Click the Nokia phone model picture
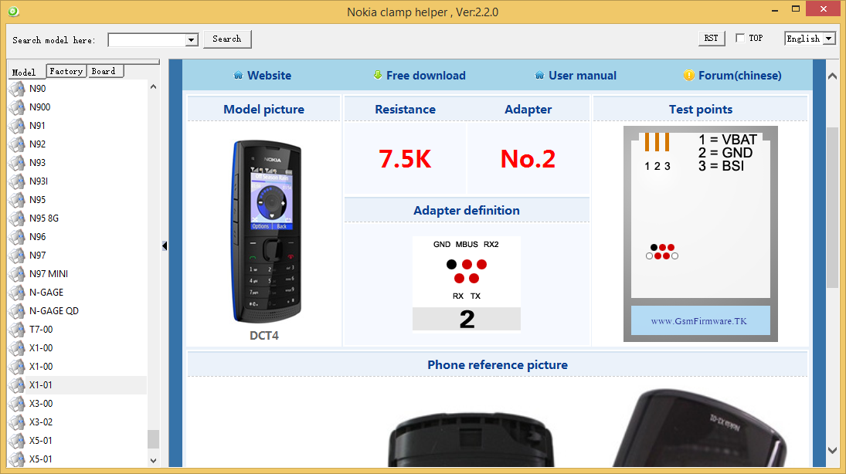The width and height of the screenshot is (846, 474). 266,232
